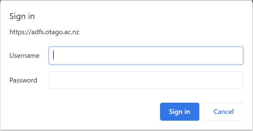Image resolution: width=253 pixels, height=131 pixels.
Task: Submit credentials with Sign in
Action: pos(179,112)
